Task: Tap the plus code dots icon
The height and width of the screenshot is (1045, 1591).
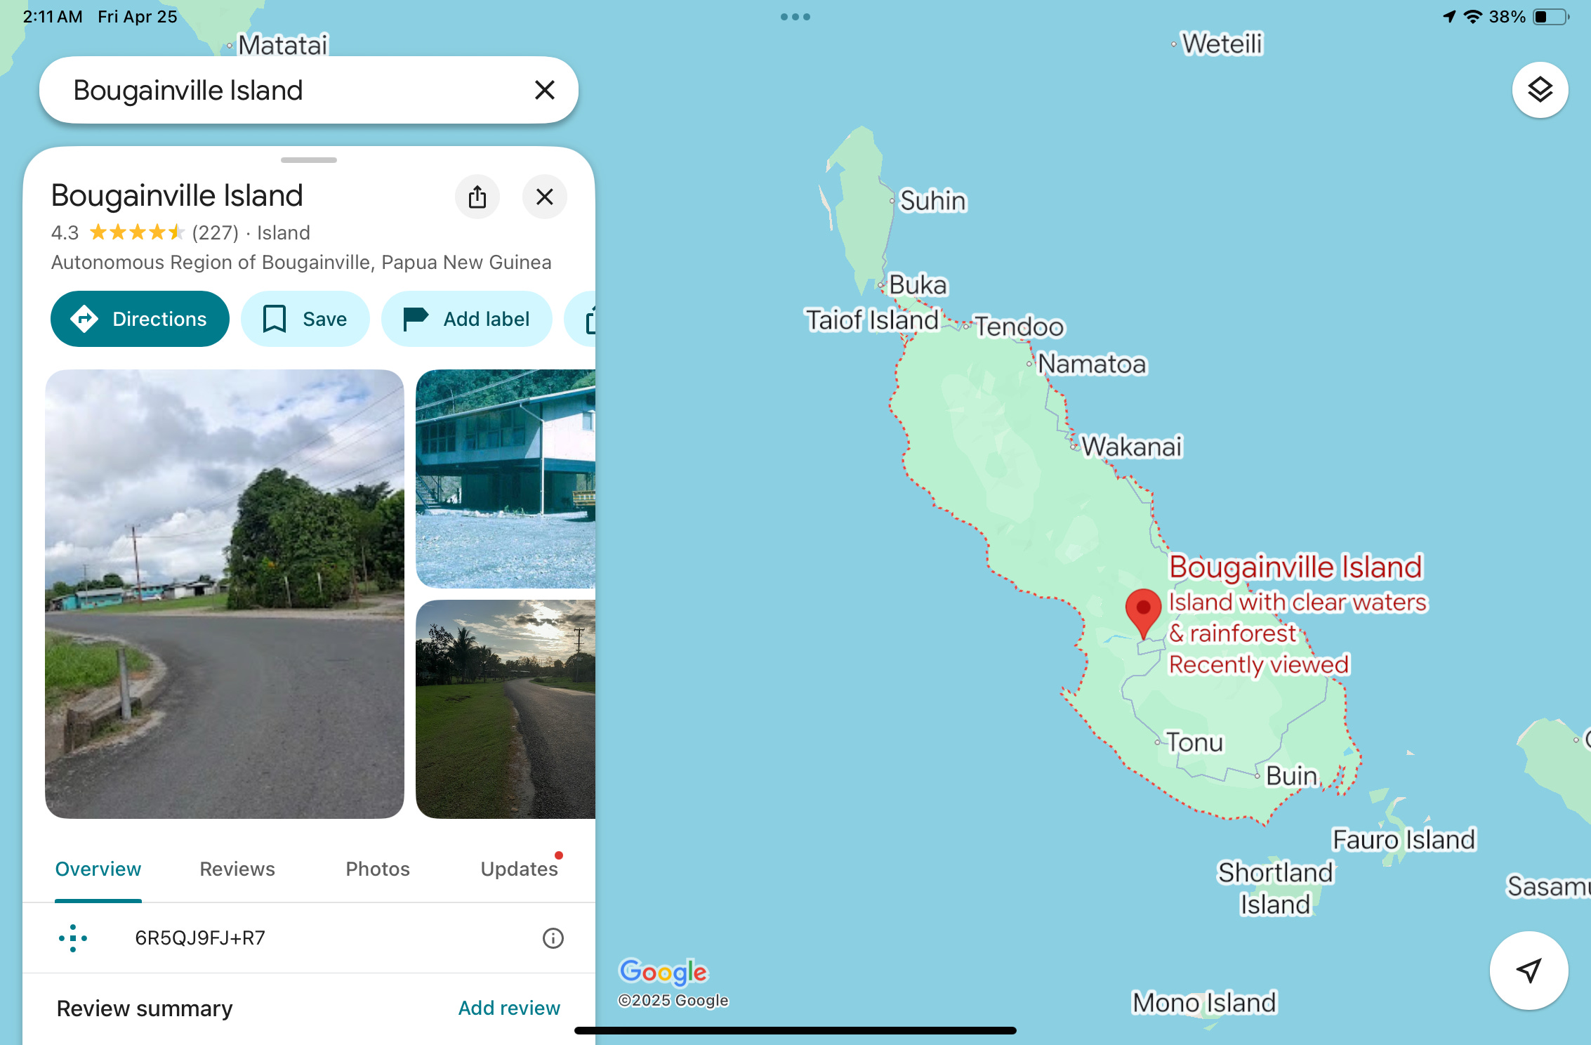Action: pos(73,938)
